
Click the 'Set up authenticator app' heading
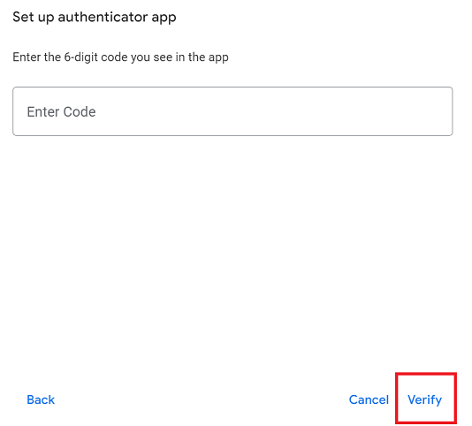coord(95,17)
